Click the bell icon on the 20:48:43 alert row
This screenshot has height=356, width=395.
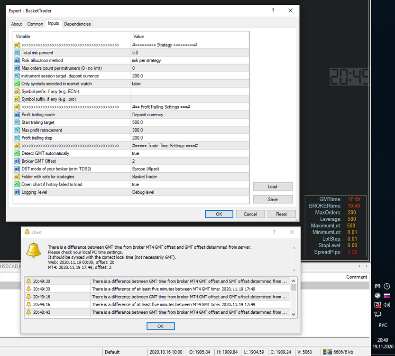pyautogui.click(x=29, y=312)
